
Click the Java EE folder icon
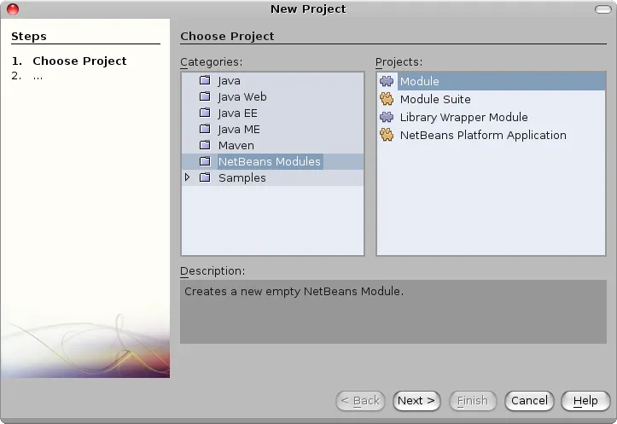(205, 113)
